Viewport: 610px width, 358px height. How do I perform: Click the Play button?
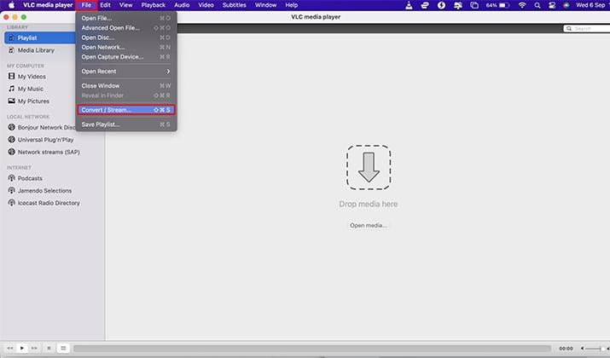pos(22,349)
